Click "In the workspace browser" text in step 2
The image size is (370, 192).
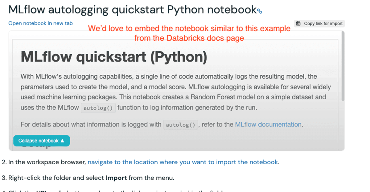coord(47,162)
